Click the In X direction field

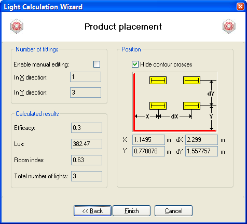86,77
